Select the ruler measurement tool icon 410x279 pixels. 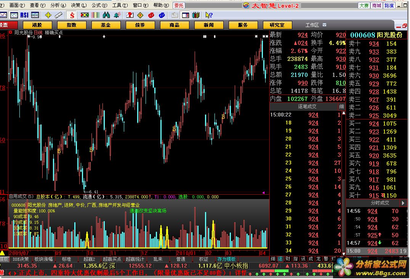(58, 15)
